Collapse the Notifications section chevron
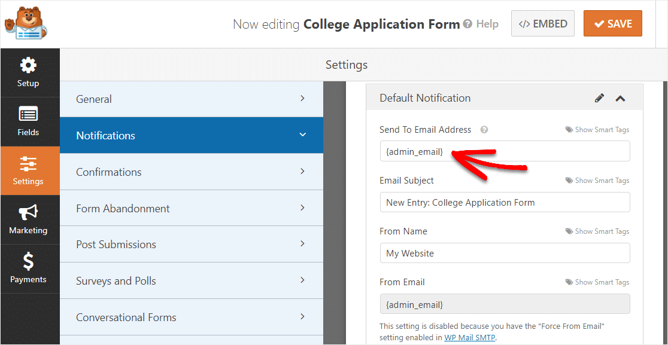Image resolution: width=668 pixels, height=345 pixels. coord(302,135)
